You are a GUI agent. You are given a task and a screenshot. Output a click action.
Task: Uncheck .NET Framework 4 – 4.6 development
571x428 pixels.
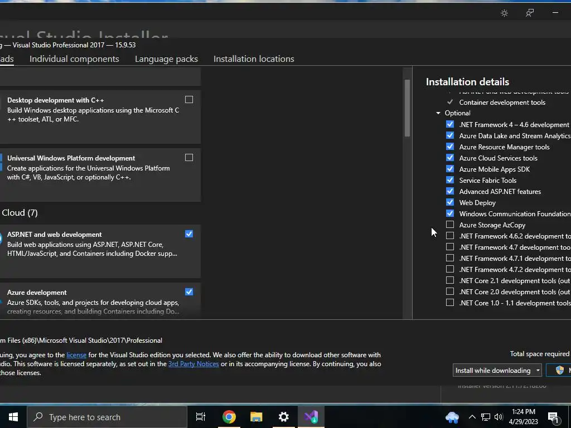click(450, 124)
